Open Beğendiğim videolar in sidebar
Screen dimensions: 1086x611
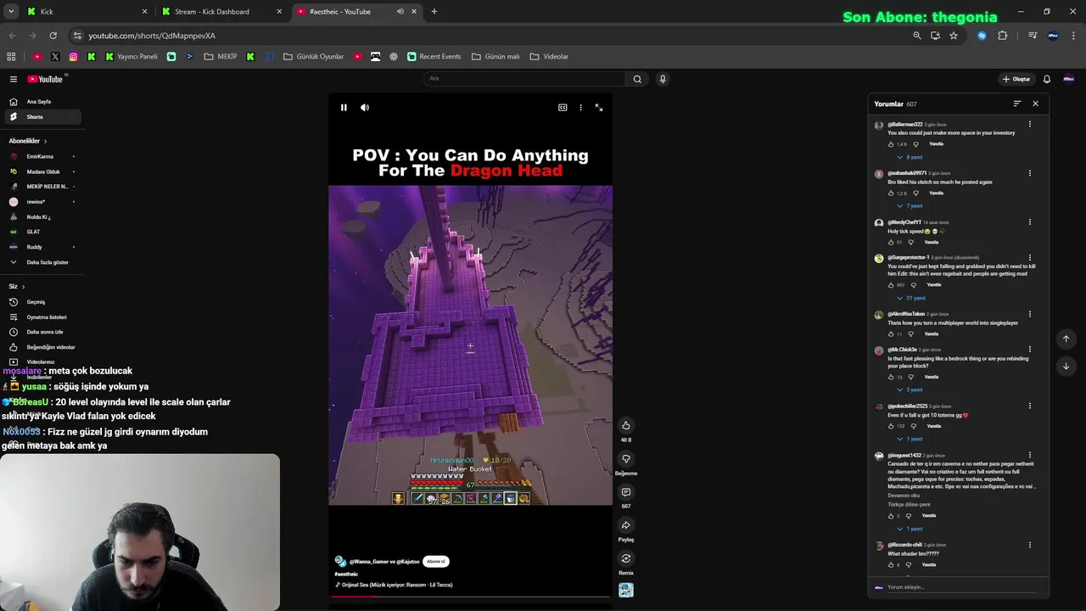pos(41,347)
